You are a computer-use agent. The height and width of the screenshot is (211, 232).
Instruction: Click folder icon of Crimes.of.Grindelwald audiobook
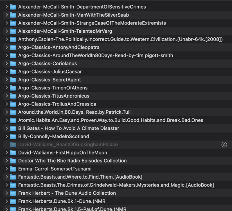pyautogui.click(x=13, y=185)
